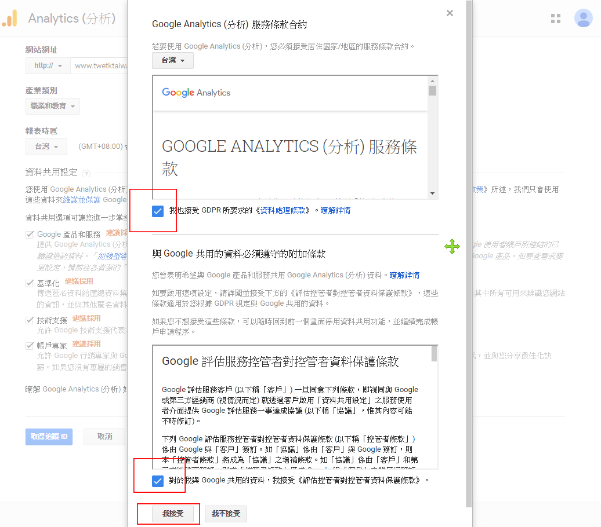The image size is (601, 527).
Task: Open the 台灣 report time zone dropdown
Action: (46, 147)
